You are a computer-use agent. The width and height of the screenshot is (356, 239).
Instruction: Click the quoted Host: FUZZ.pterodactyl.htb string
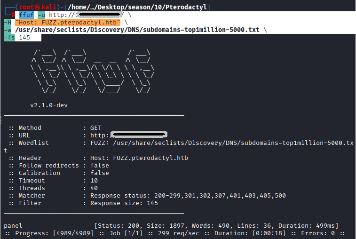[x=68, y=23]
